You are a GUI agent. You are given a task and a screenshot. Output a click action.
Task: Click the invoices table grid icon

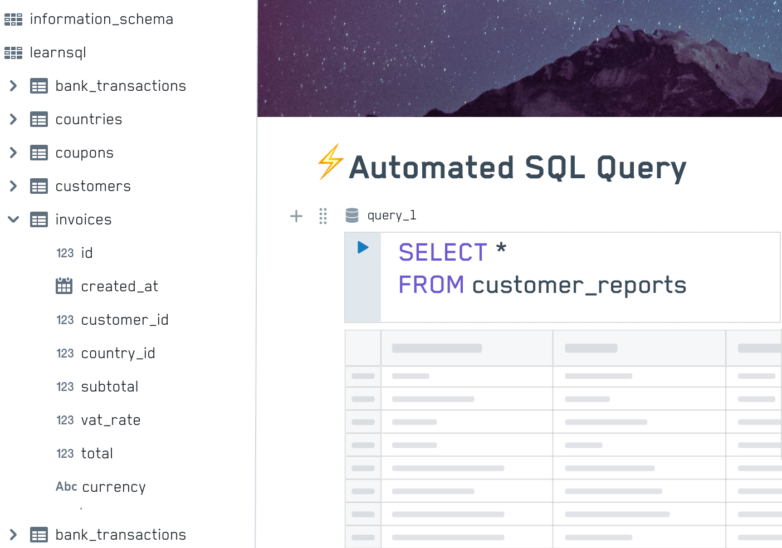pos(39,219)
